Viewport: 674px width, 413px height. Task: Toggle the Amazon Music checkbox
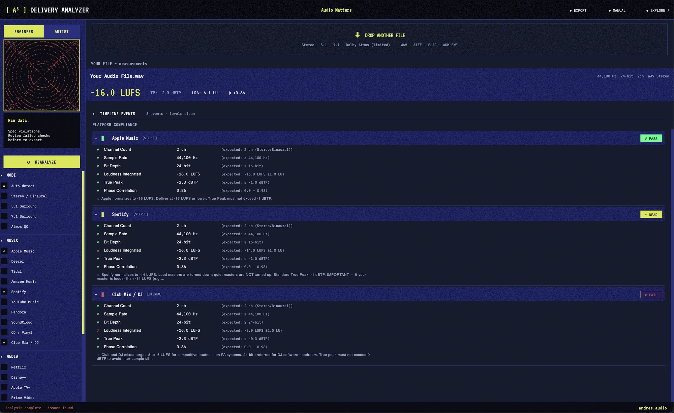point(4,282)
